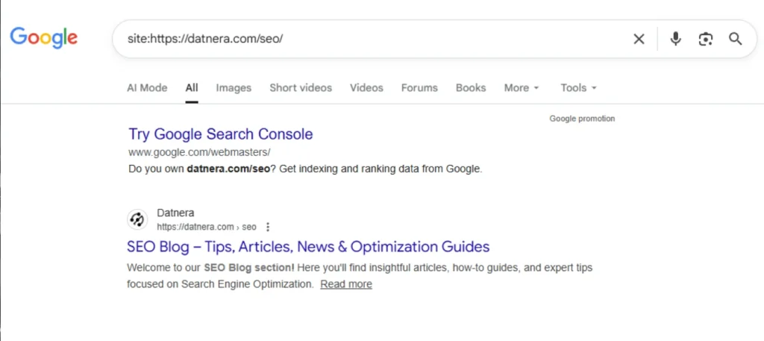Start voice search with microphone icon

point(674,39)
